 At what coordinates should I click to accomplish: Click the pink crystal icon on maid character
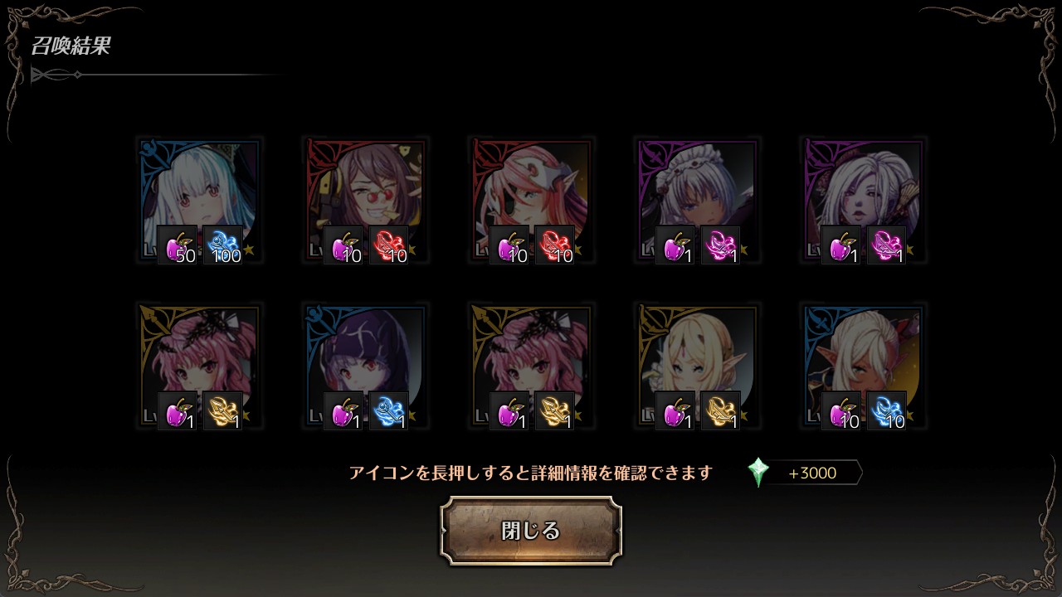[x=721, y=245]
